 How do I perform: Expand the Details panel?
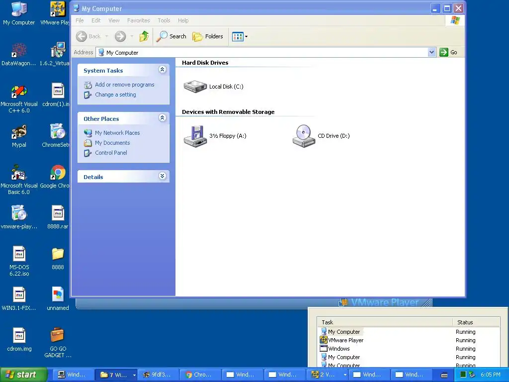click(163, 176)
